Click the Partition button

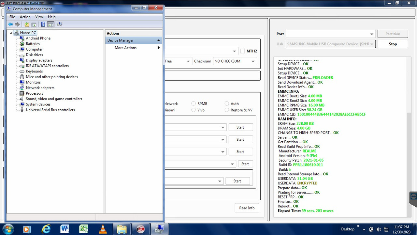(x=393, y=34)
